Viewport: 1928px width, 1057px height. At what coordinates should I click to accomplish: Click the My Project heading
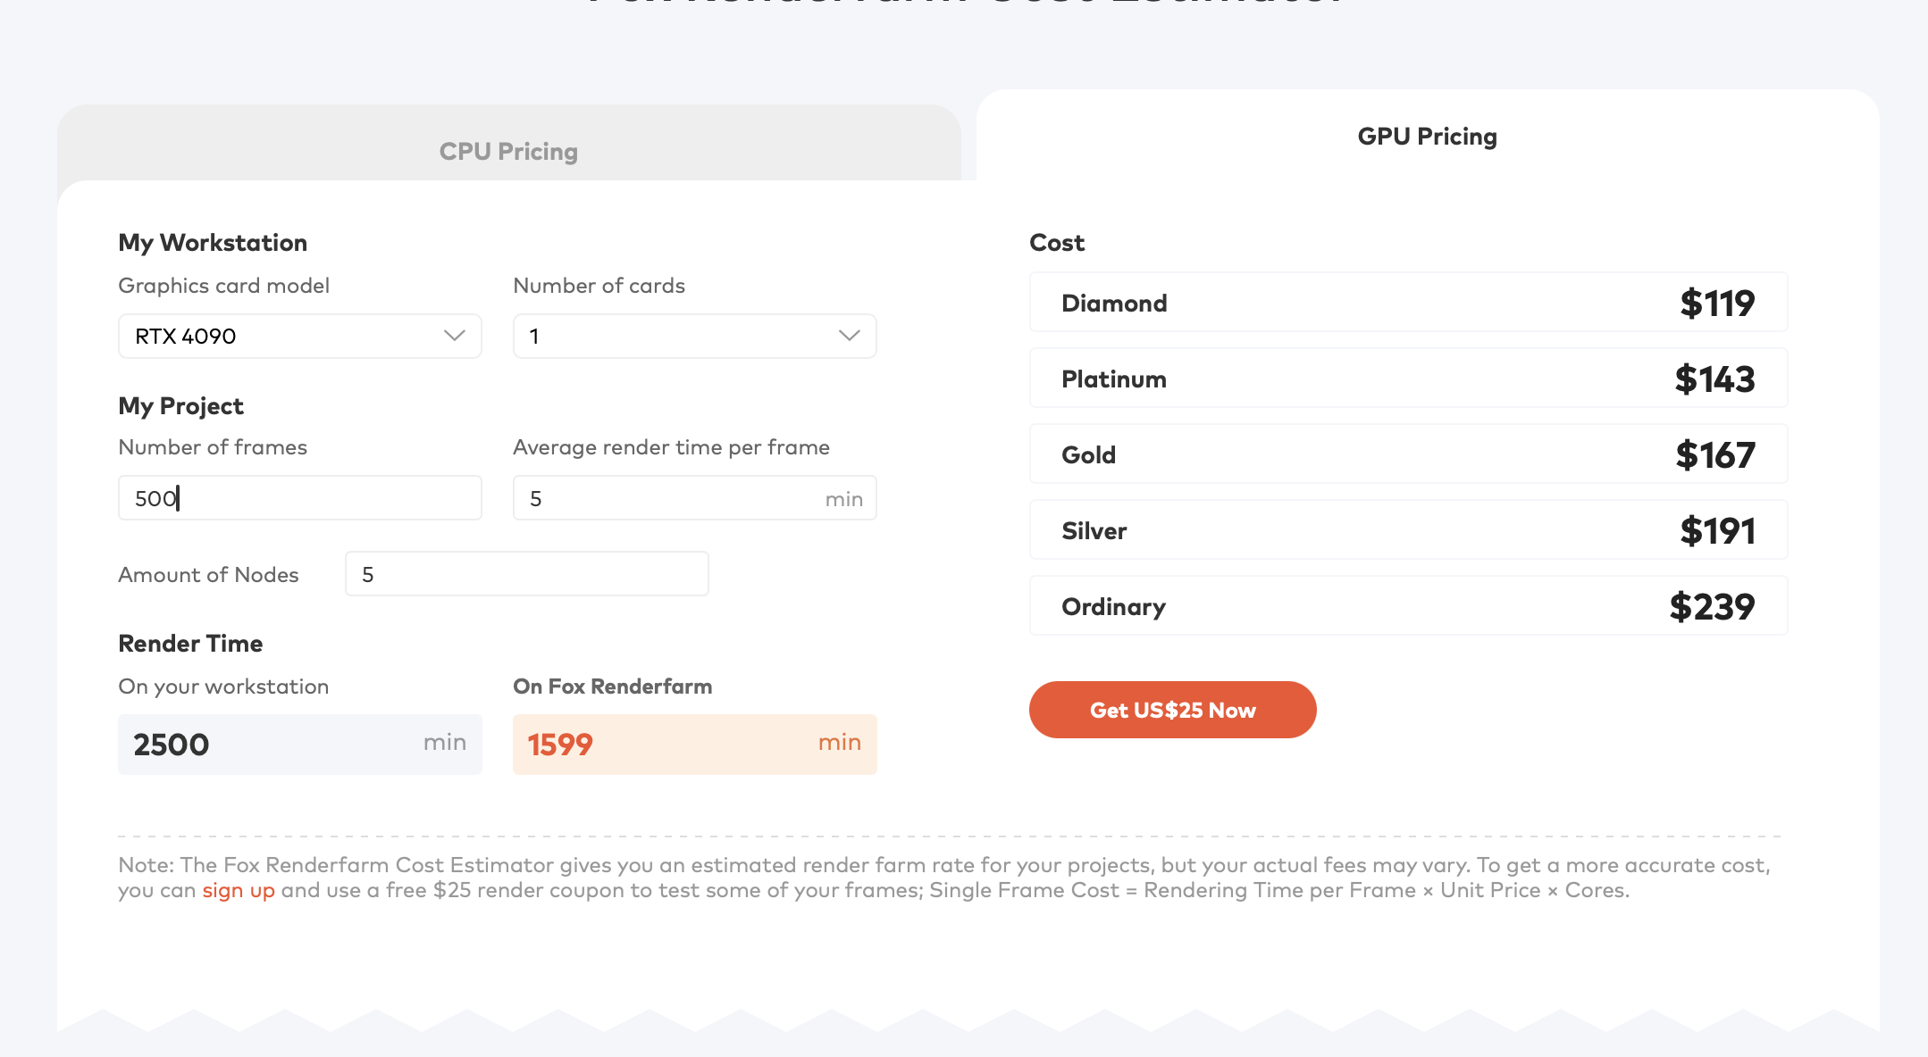pos(180,406)
